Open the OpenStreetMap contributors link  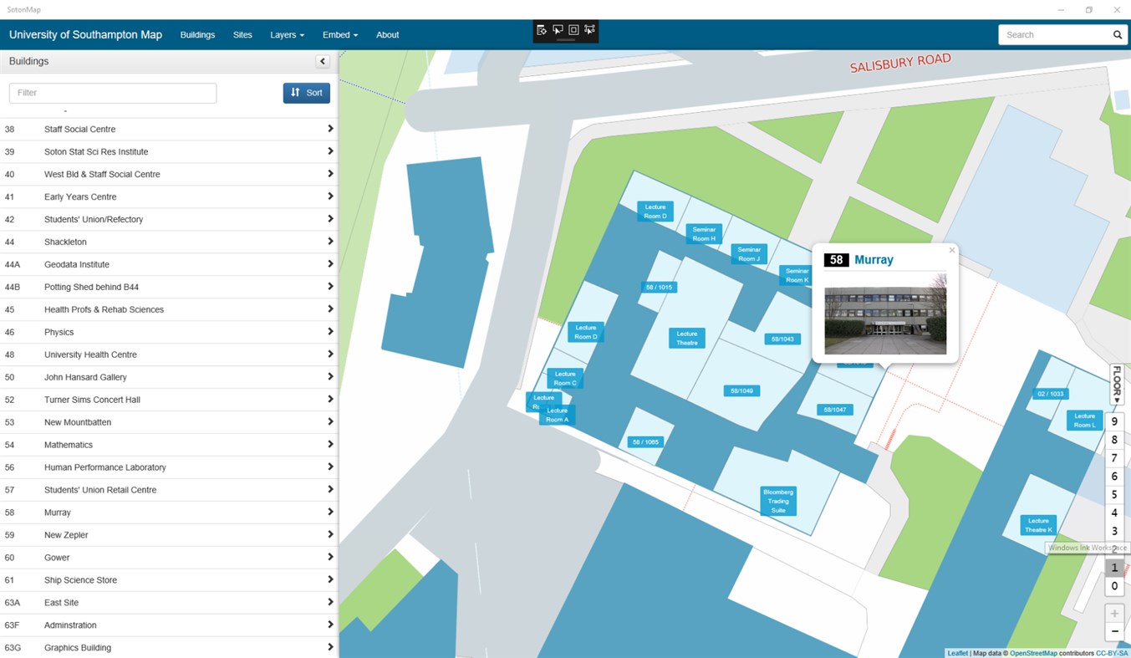1033,653
